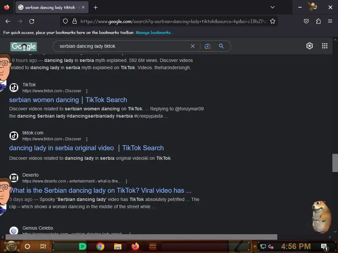338x253 pixels.
Task: Open the Google apps grid
Action: coord(325,46)
